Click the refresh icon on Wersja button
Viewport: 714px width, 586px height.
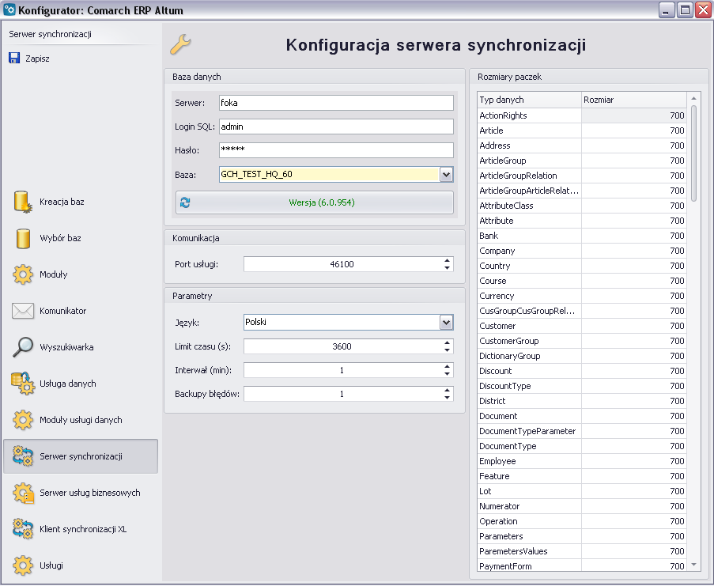click(x=185, y=202)
